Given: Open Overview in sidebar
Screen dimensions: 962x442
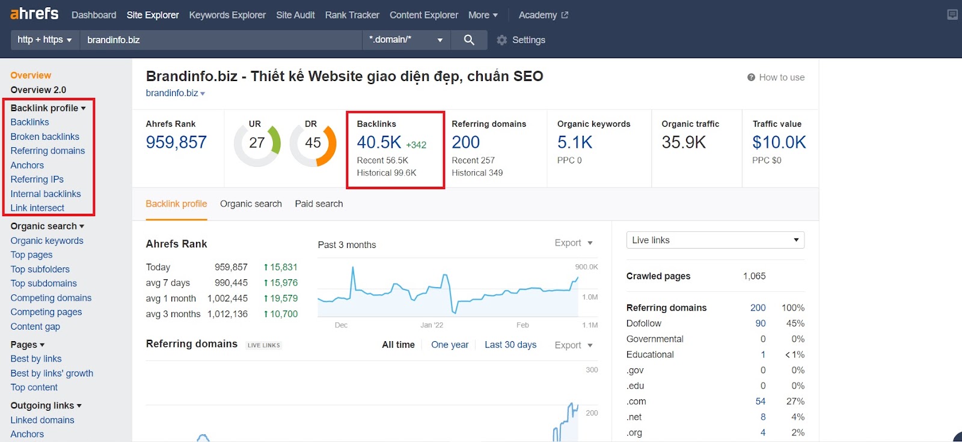Looking at the screenshot, I should pos(31,75).
